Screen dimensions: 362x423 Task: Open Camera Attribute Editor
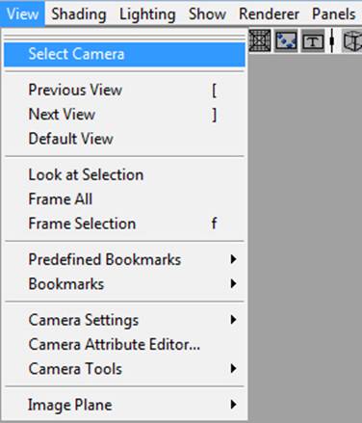coord(124,344)
